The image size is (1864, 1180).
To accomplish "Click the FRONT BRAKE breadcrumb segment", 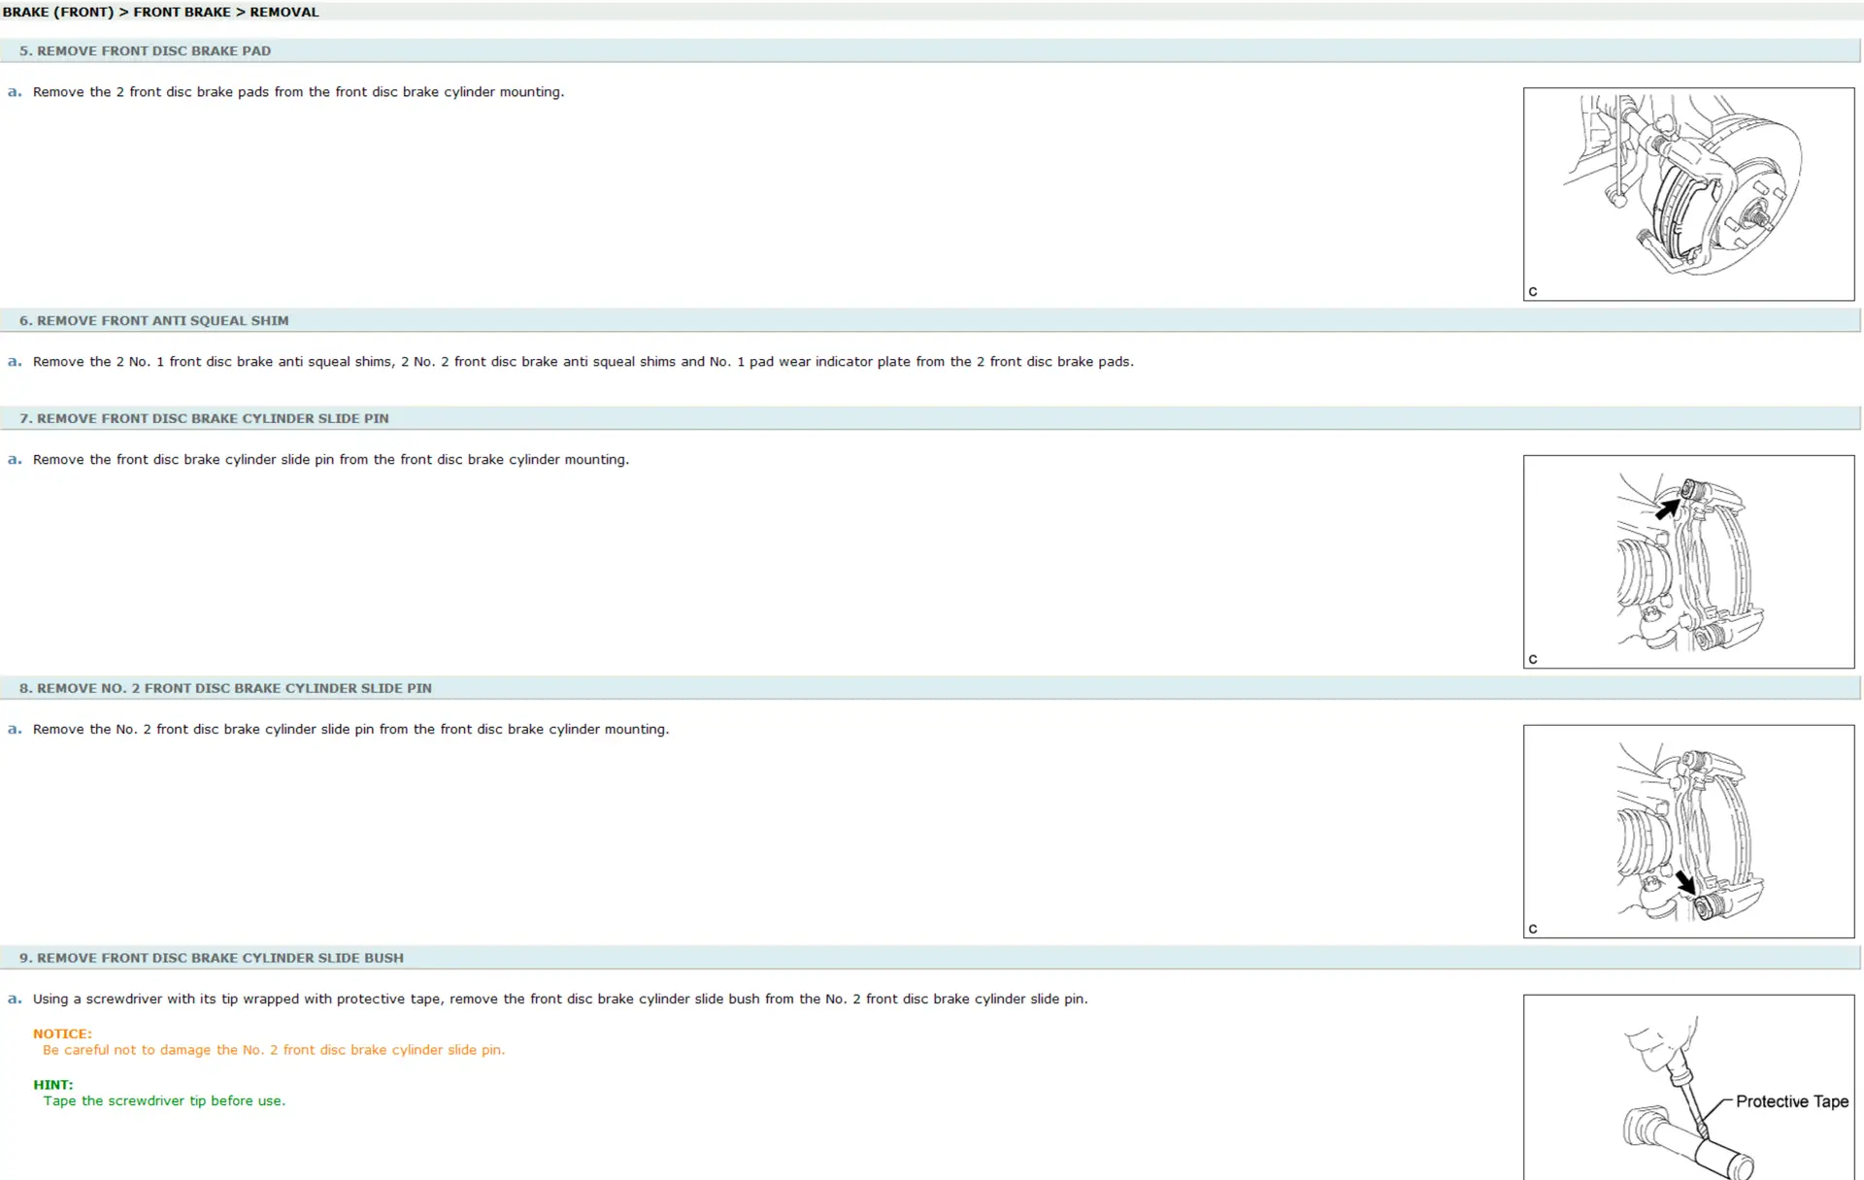I will coord(182,12).
